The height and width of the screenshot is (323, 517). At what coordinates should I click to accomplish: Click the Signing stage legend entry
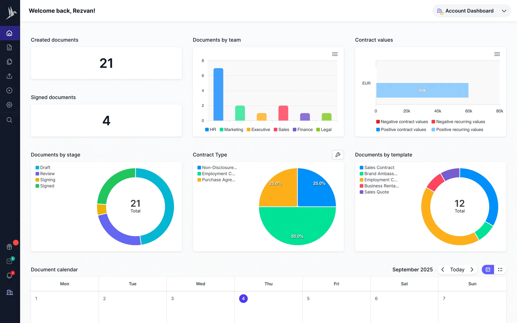click(45, 180)
